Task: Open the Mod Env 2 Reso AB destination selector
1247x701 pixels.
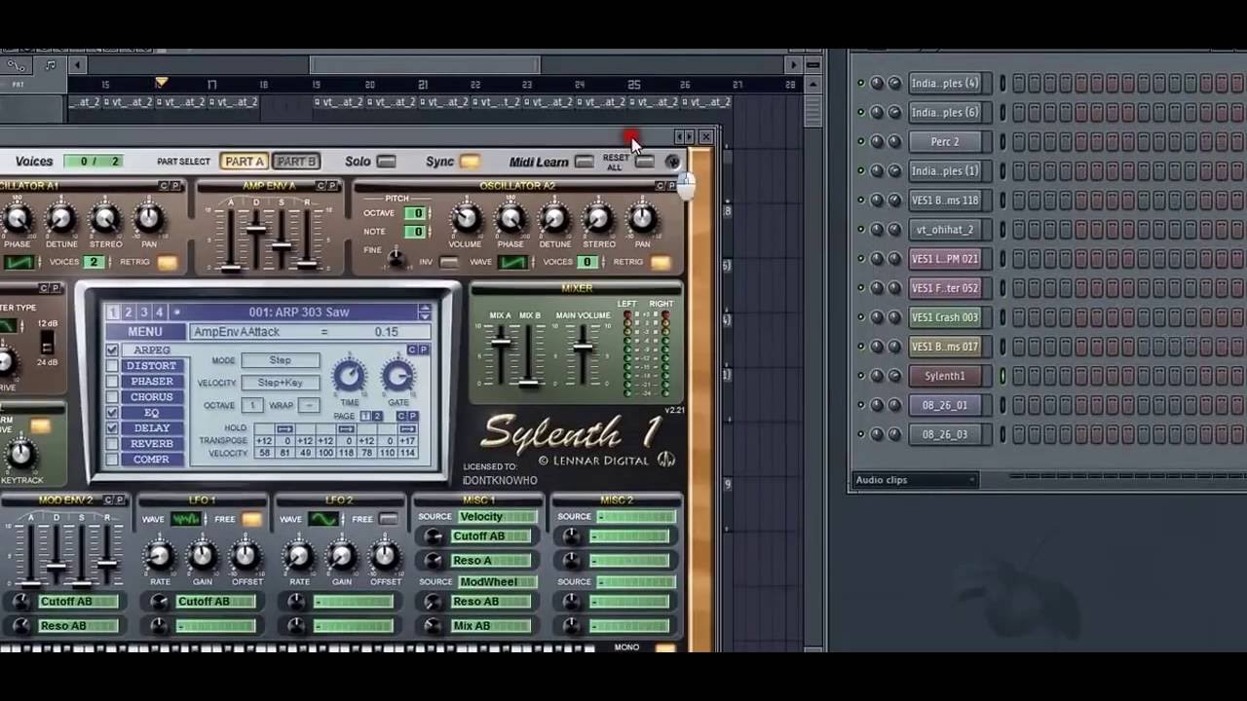Action: coord(78,626)
